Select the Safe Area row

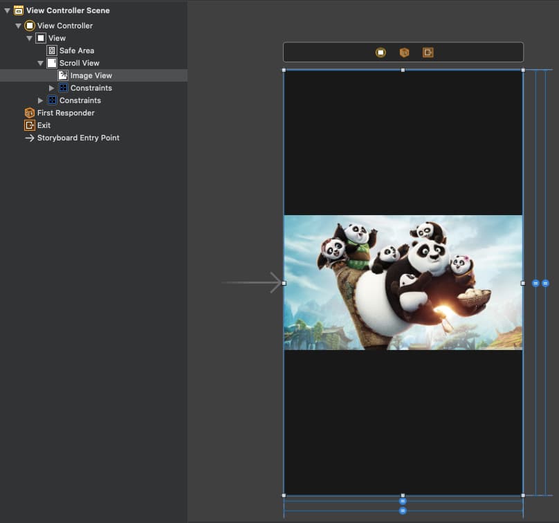click(x=94, y=51)
